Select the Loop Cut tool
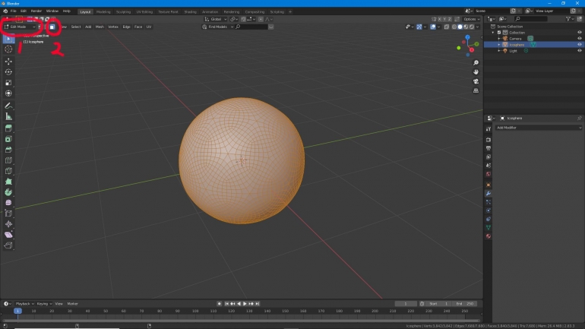 [8, 160]
